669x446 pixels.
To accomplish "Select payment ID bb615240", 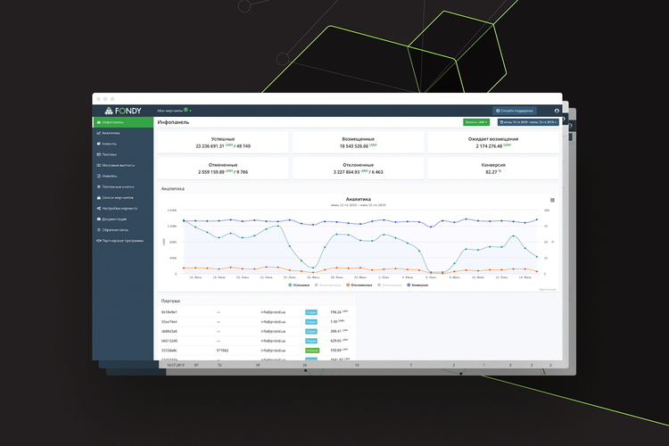I will [x=169, y=341].
